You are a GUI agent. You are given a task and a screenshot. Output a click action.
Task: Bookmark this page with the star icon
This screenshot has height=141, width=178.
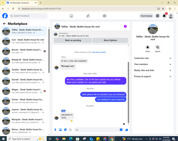[x=163, y=9]
